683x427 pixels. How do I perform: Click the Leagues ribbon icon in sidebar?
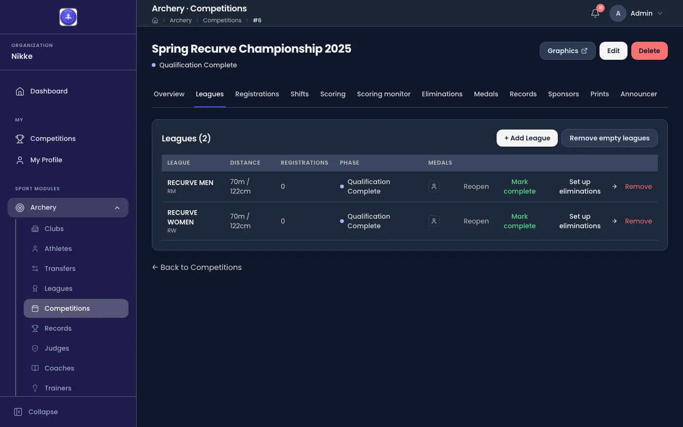click(x=35, y=288)
